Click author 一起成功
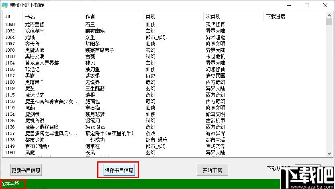335x189 pixels. [x=95, y=140]
